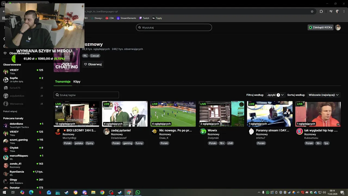
Task: Open Chrome media controls icon
Action: click(x=331, y=11)
